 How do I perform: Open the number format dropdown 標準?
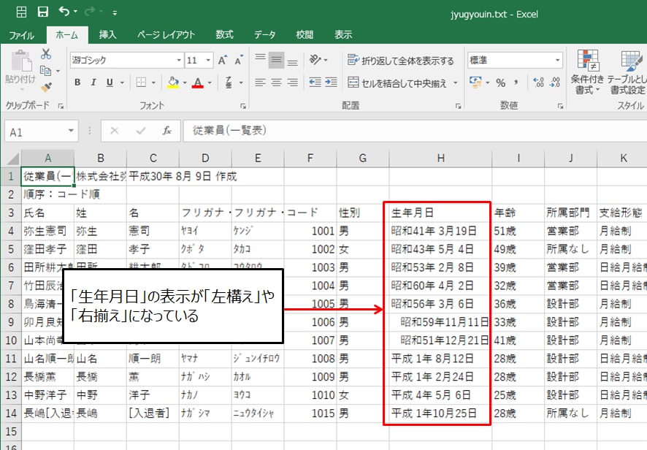[557, 61]
